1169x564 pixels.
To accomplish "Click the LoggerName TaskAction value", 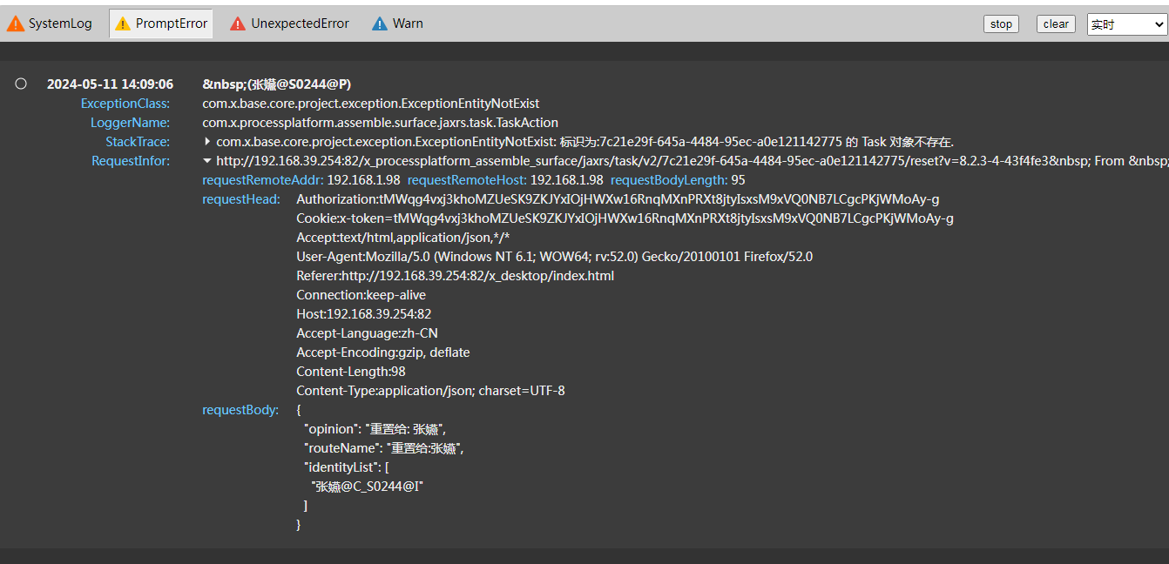I will click(x=380, y=123).
